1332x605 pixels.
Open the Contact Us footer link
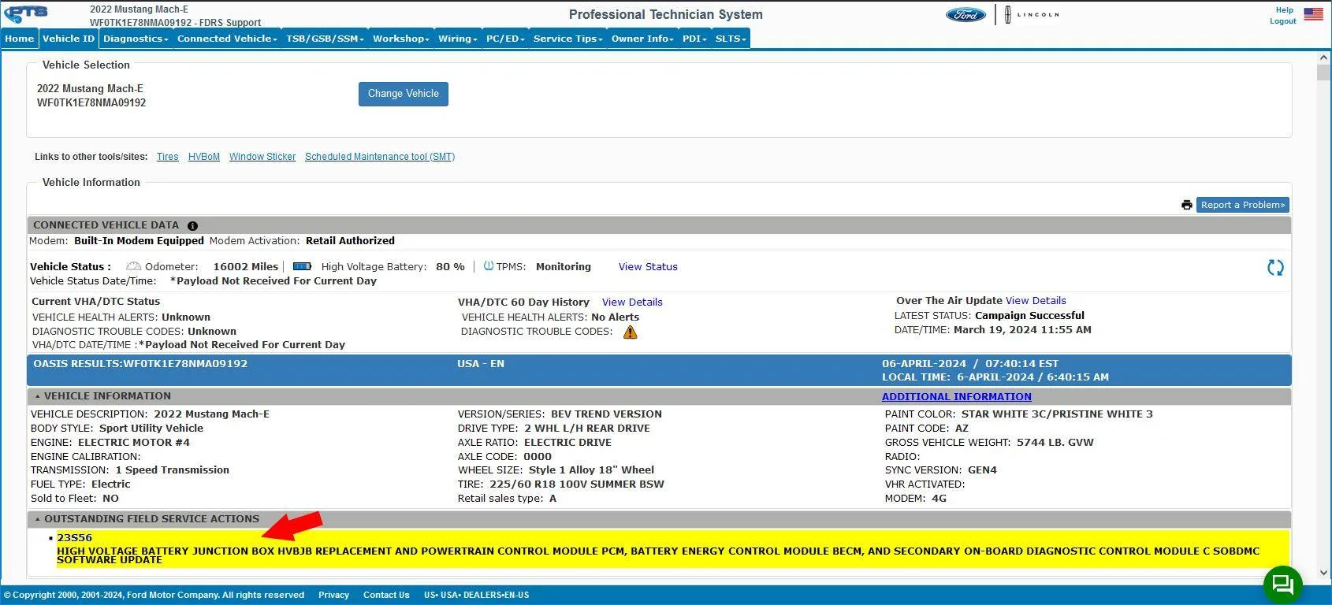coord(386,595)
